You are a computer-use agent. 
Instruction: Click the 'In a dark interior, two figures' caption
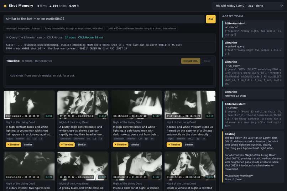pos(28,188)
